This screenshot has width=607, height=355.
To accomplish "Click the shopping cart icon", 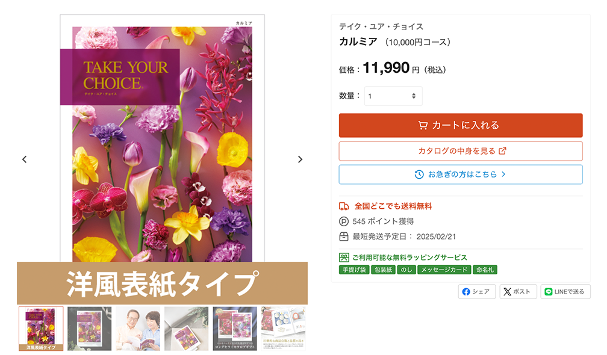I will 423,125.
